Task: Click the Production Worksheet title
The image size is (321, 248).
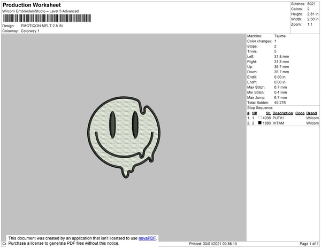Action: coord(35,5)
